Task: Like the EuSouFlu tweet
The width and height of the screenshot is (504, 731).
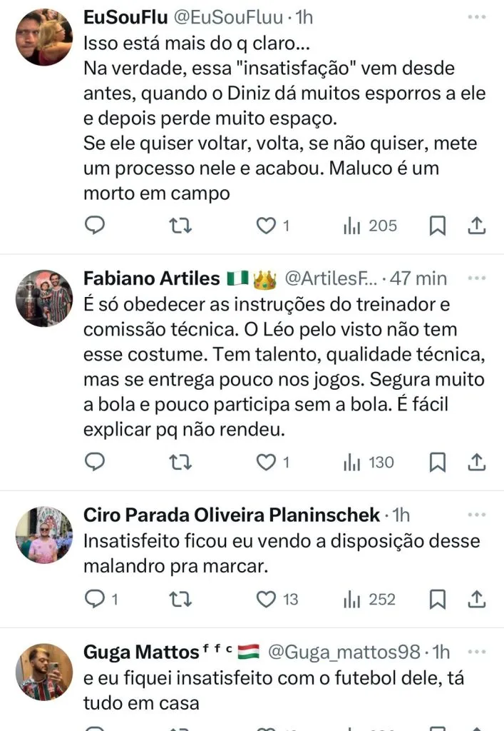Action: [x=267, y=226]
